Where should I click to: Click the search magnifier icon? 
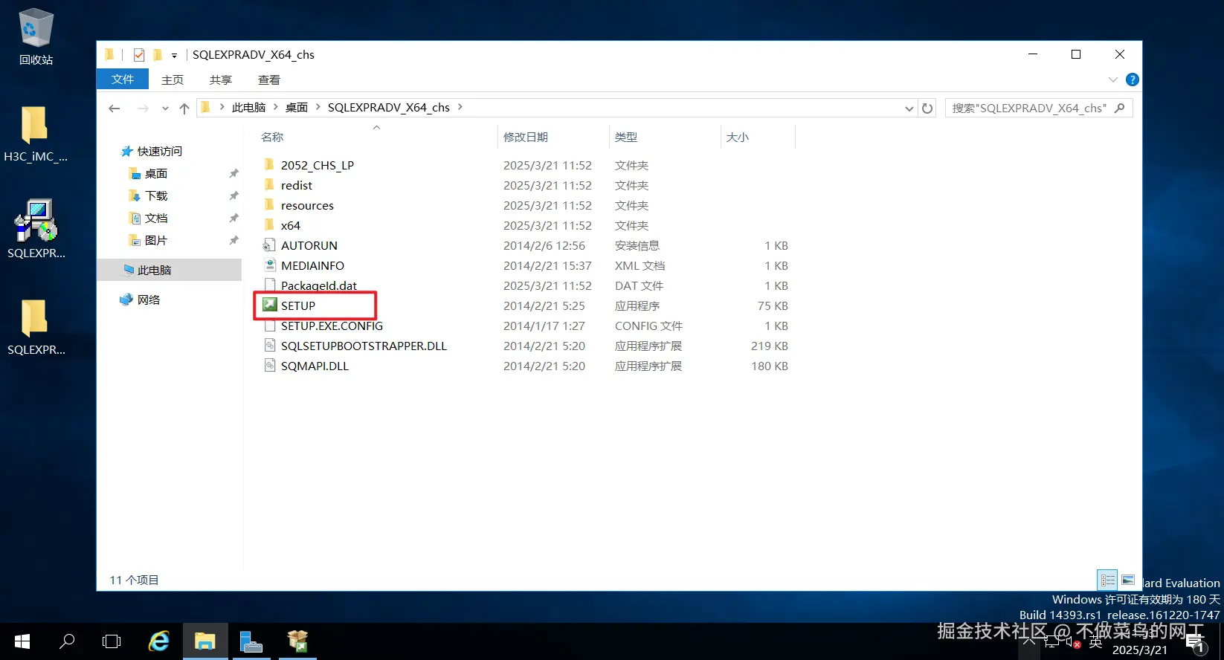[1120, 108]
